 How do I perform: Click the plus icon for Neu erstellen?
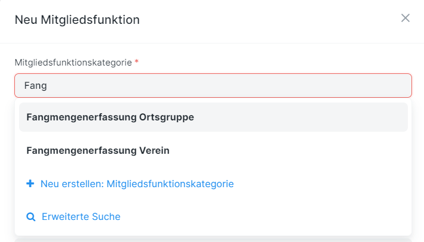pyautogui.click(x=30, y=184)
